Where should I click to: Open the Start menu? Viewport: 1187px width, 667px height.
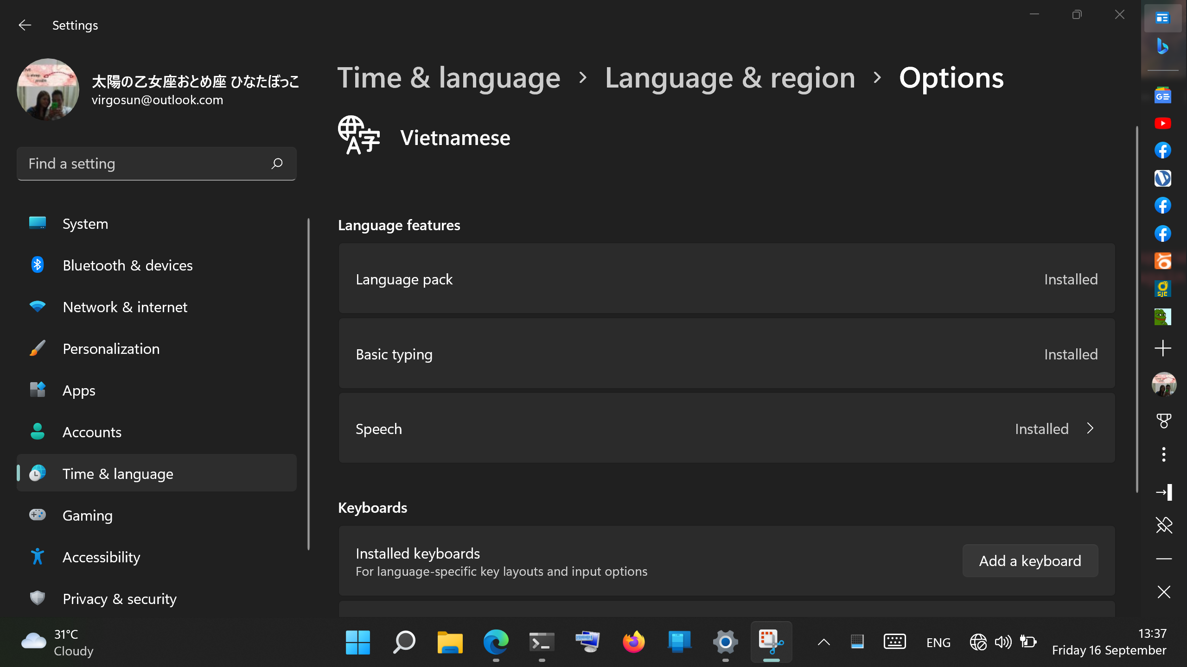coord(357,642)
